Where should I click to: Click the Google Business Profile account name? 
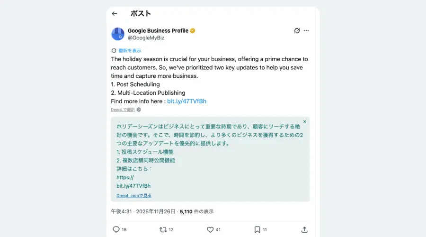click(158, 31)
